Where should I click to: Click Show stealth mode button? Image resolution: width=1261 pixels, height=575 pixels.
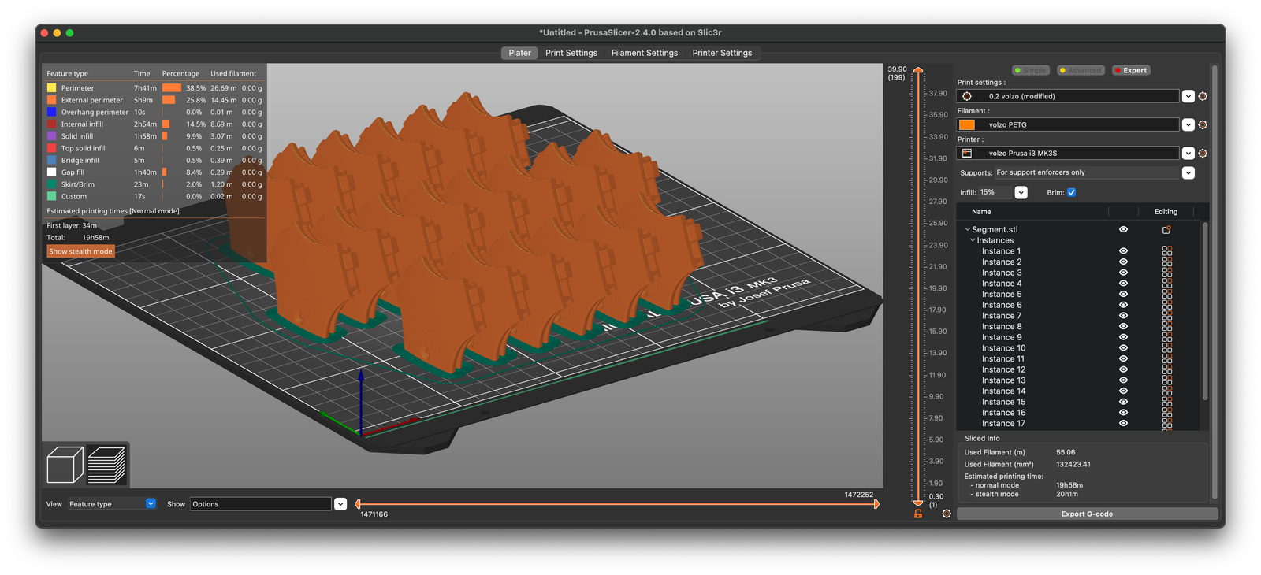click(80, 251)
